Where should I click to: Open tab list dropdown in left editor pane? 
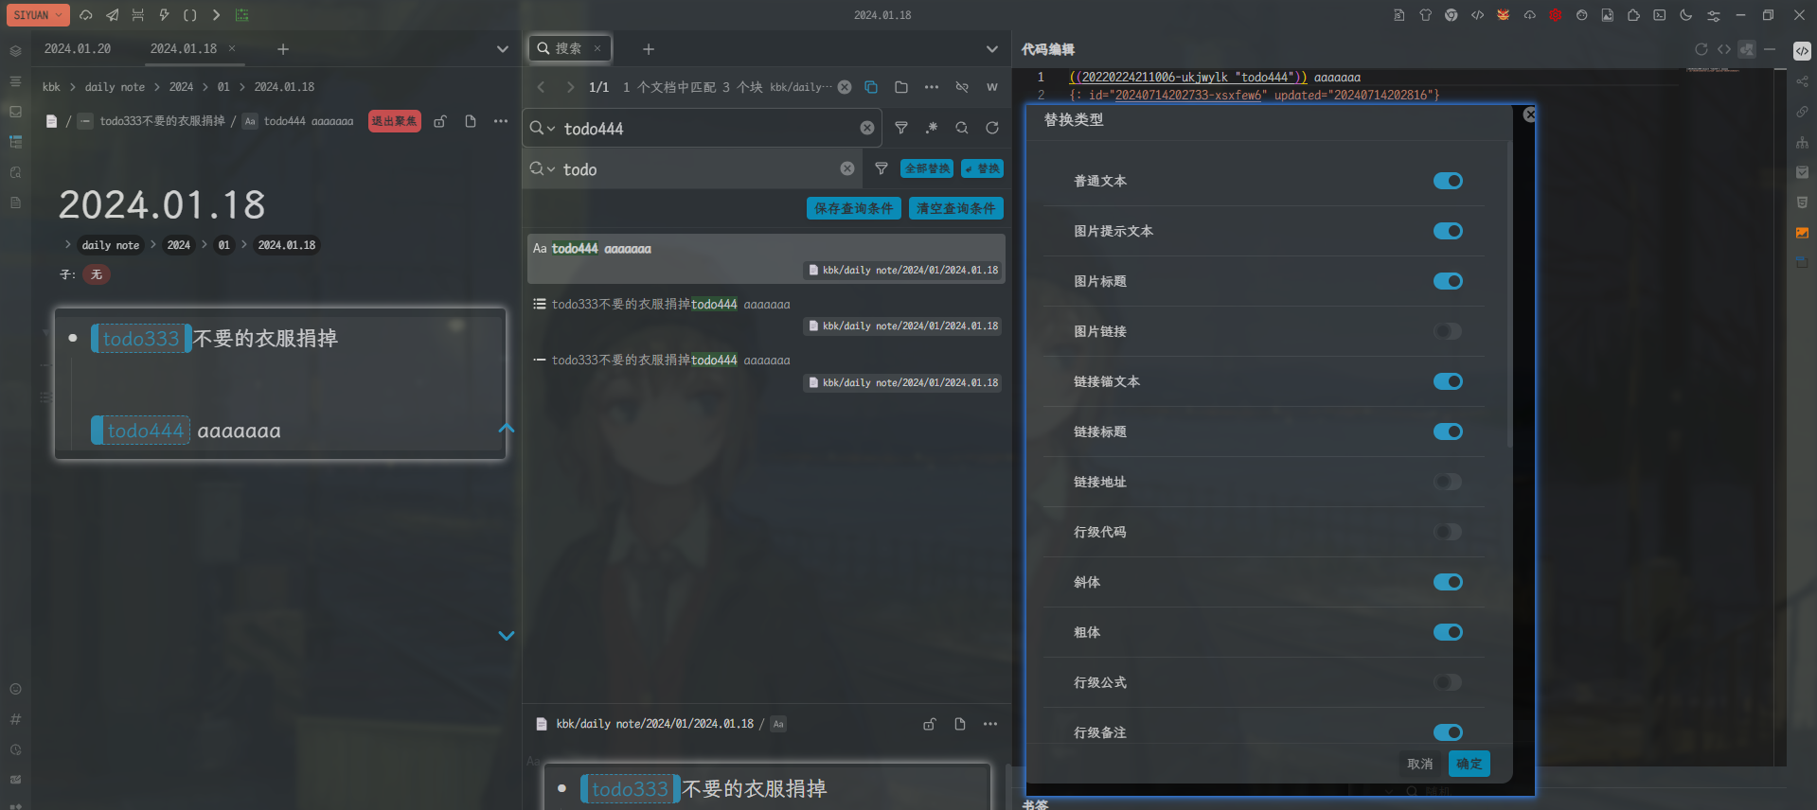pyautogui.click(x=503, y=49)
